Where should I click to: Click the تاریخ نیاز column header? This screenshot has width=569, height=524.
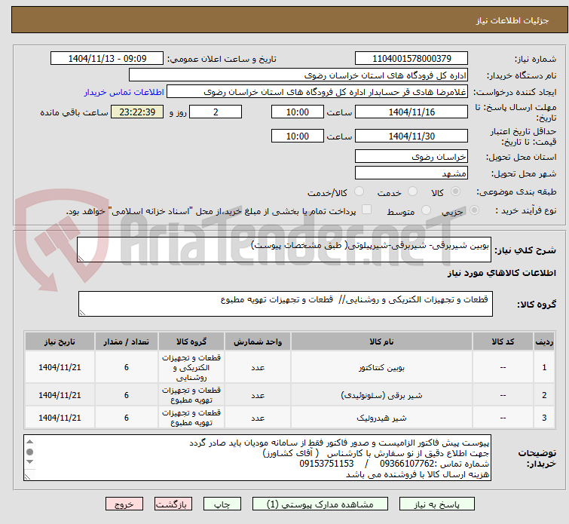coord(60,342)
